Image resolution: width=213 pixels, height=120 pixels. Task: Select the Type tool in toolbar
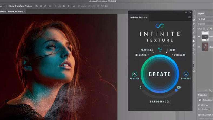click(x=194, y=45)
